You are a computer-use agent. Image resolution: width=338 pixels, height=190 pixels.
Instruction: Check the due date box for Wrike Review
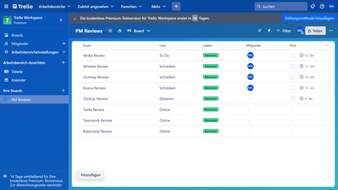pos(292,55)
